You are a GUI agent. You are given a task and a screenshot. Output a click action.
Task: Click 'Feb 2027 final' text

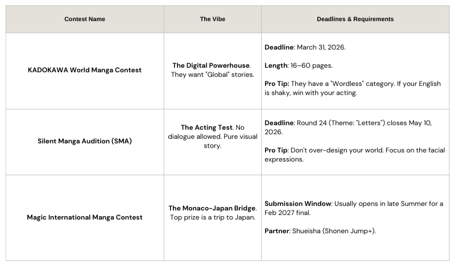point(287,213)
